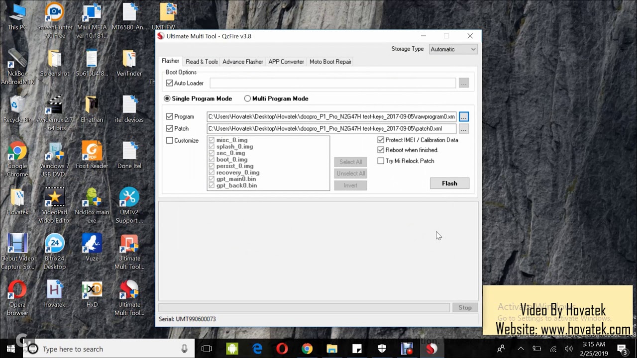Select the Done Itel file icon
The image size is (637, 358).
[129, 155]
